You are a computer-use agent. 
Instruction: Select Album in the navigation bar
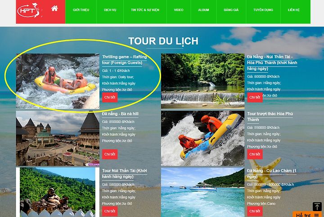point(203,10)
